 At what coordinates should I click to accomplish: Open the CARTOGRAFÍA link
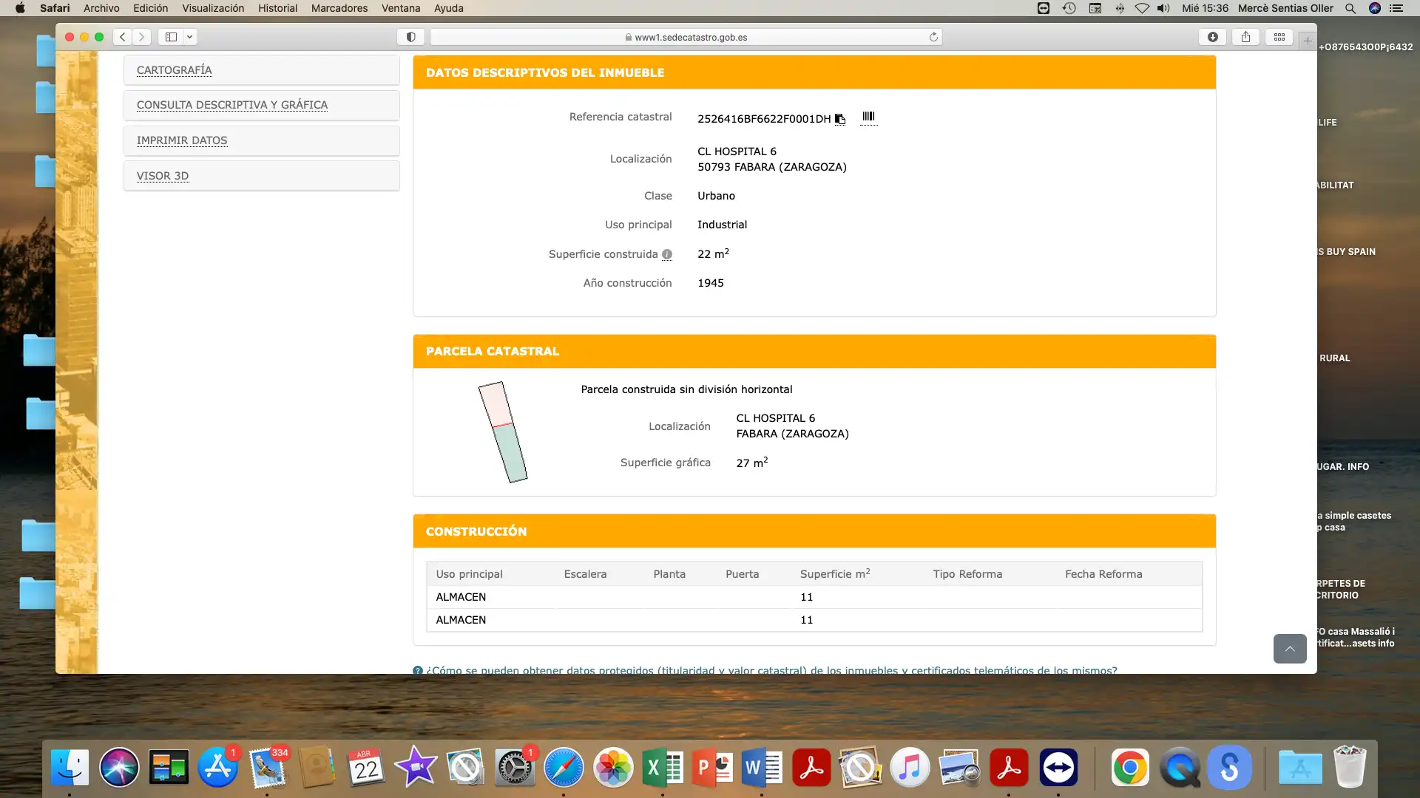point(174,70)
